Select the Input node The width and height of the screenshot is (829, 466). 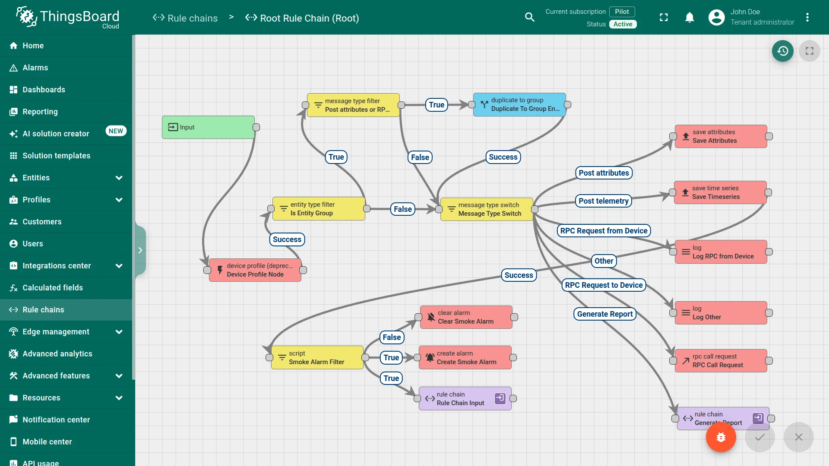pyautogui.click(x=208, y=127)
